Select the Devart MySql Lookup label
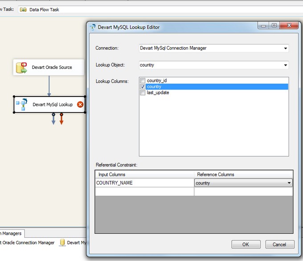This screenshot has height=261, width=303. 53,105
